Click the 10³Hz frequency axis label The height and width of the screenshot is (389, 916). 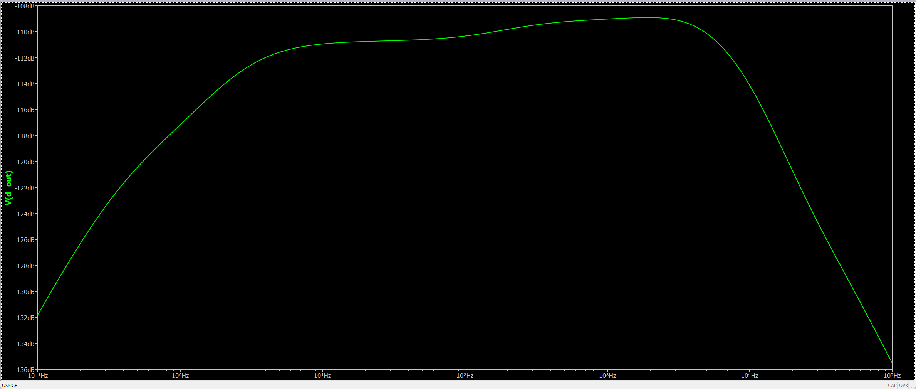click(x=607, y=376)
